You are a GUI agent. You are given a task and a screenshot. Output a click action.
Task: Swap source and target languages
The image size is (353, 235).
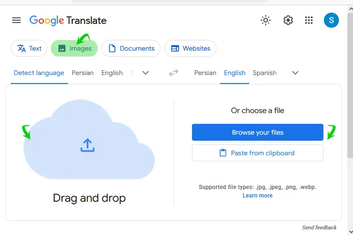(x=174, y=73)
